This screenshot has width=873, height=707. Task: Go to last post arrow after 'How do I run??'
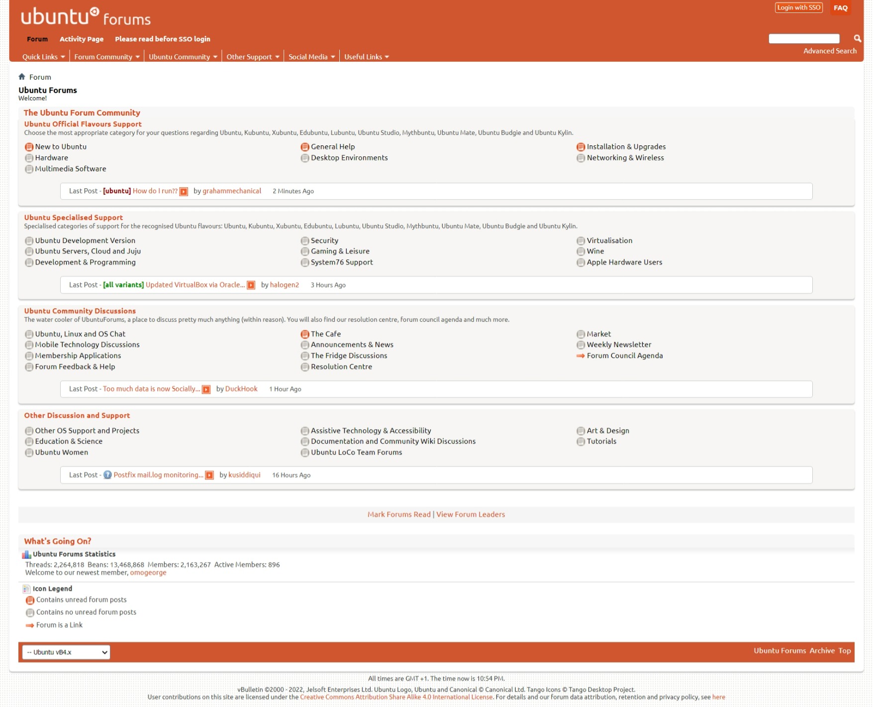pyautogui.click(x=184, y=192)
